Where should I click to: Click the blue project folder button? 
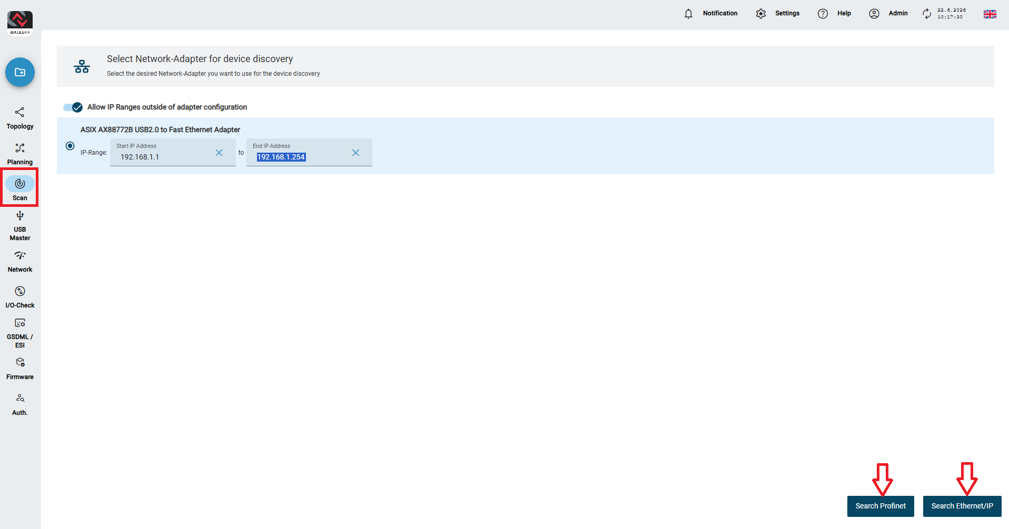point(20,72)
